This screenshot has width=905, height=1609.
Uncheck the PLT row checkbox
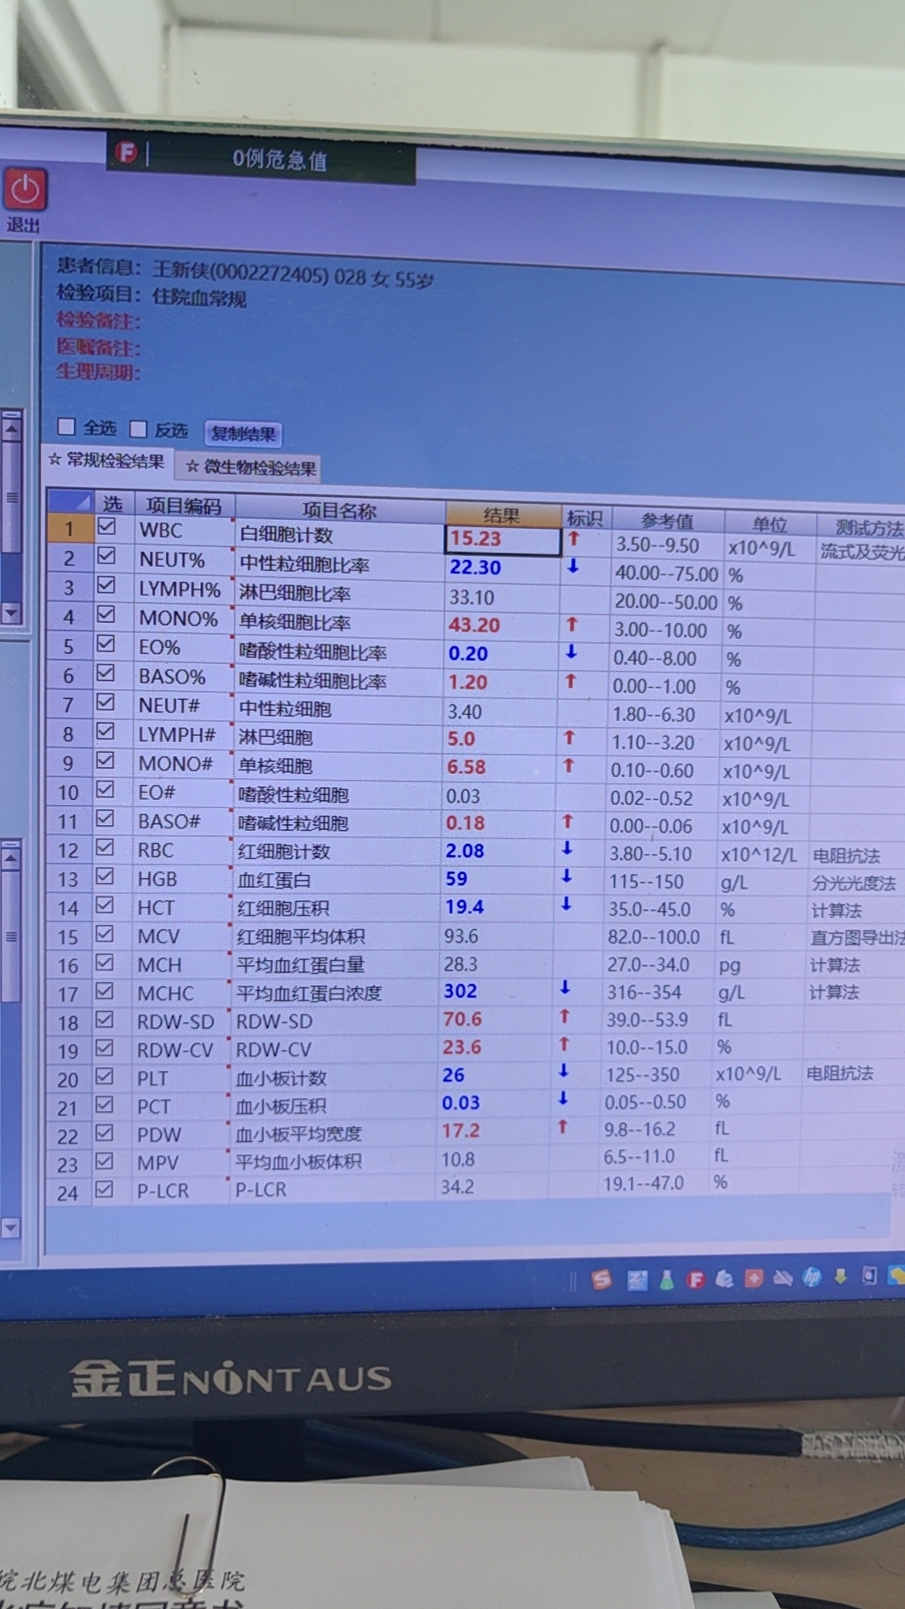tap(104, 1076)
